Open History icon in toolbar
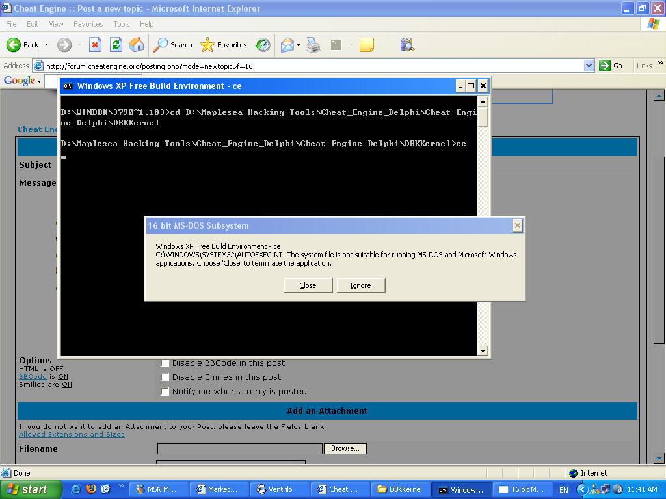This screenshot has width=666, height=499. (263, 45)
